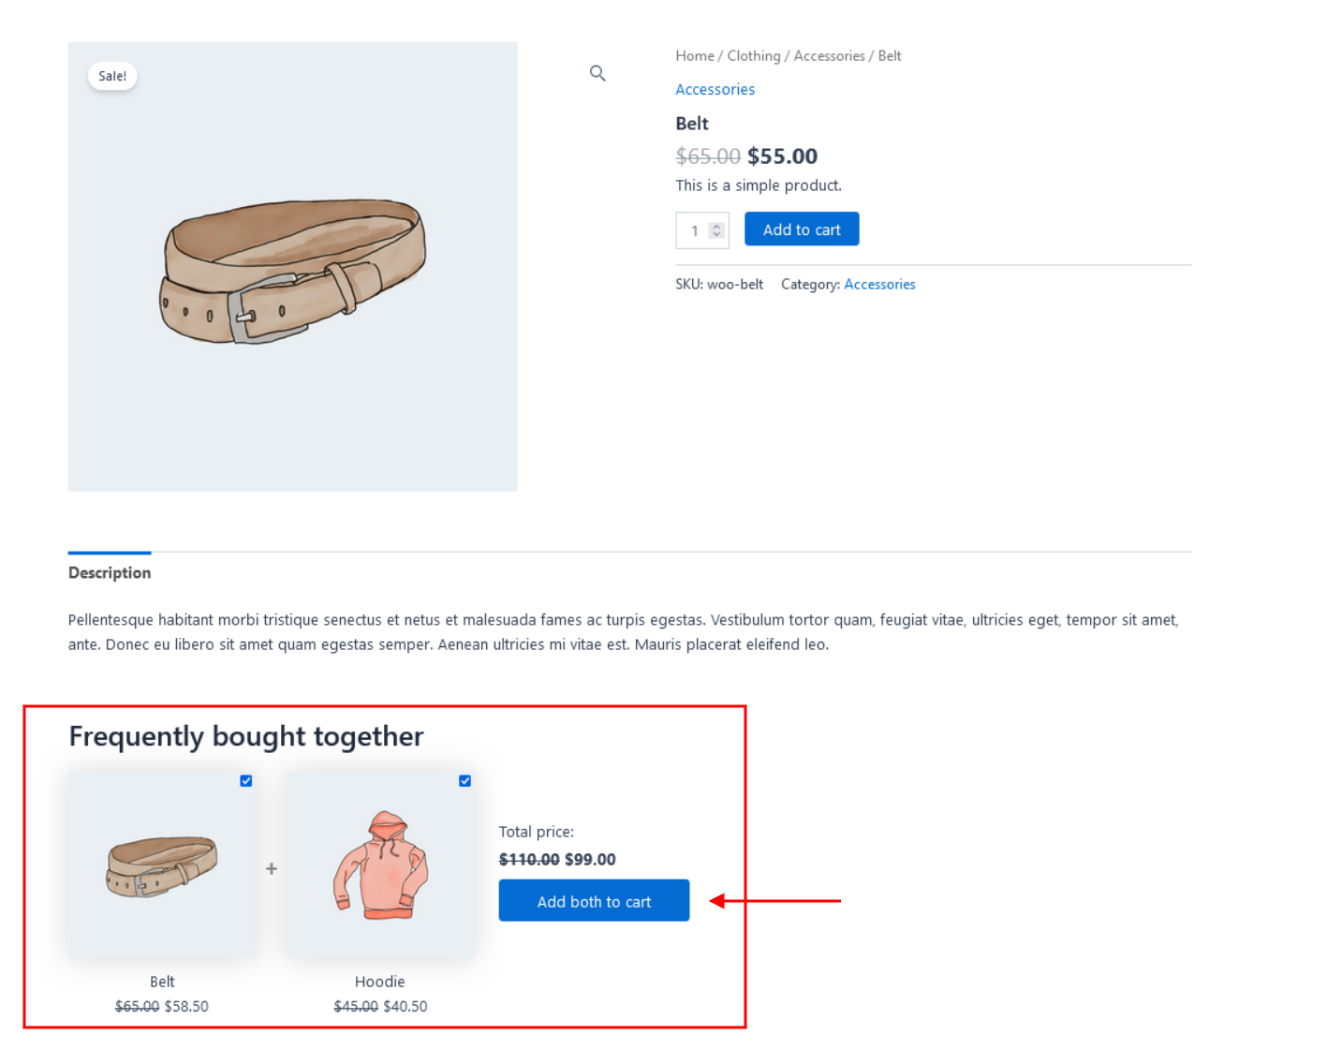Go to Home in the breadcrumb

[694, 56]
